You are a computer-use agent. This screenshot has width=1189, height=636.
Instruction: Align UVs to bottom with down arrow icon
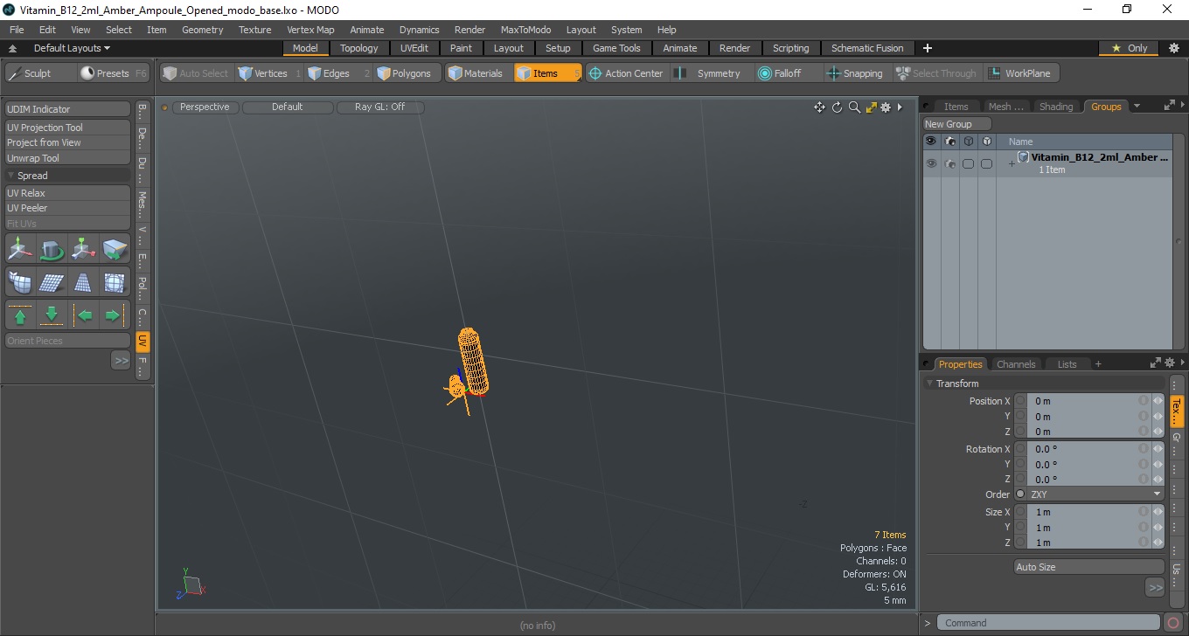pyautogui.click(x=52, y=315)
